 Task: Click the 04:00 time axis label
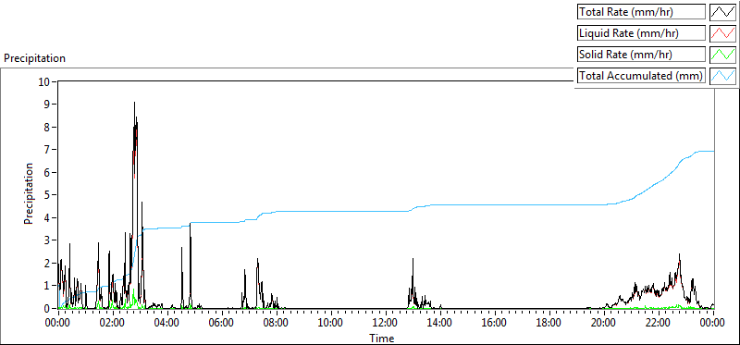167,324
